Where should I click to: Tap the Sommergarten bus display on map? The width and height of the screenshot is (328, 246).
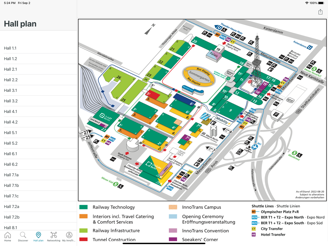(199, 76)
